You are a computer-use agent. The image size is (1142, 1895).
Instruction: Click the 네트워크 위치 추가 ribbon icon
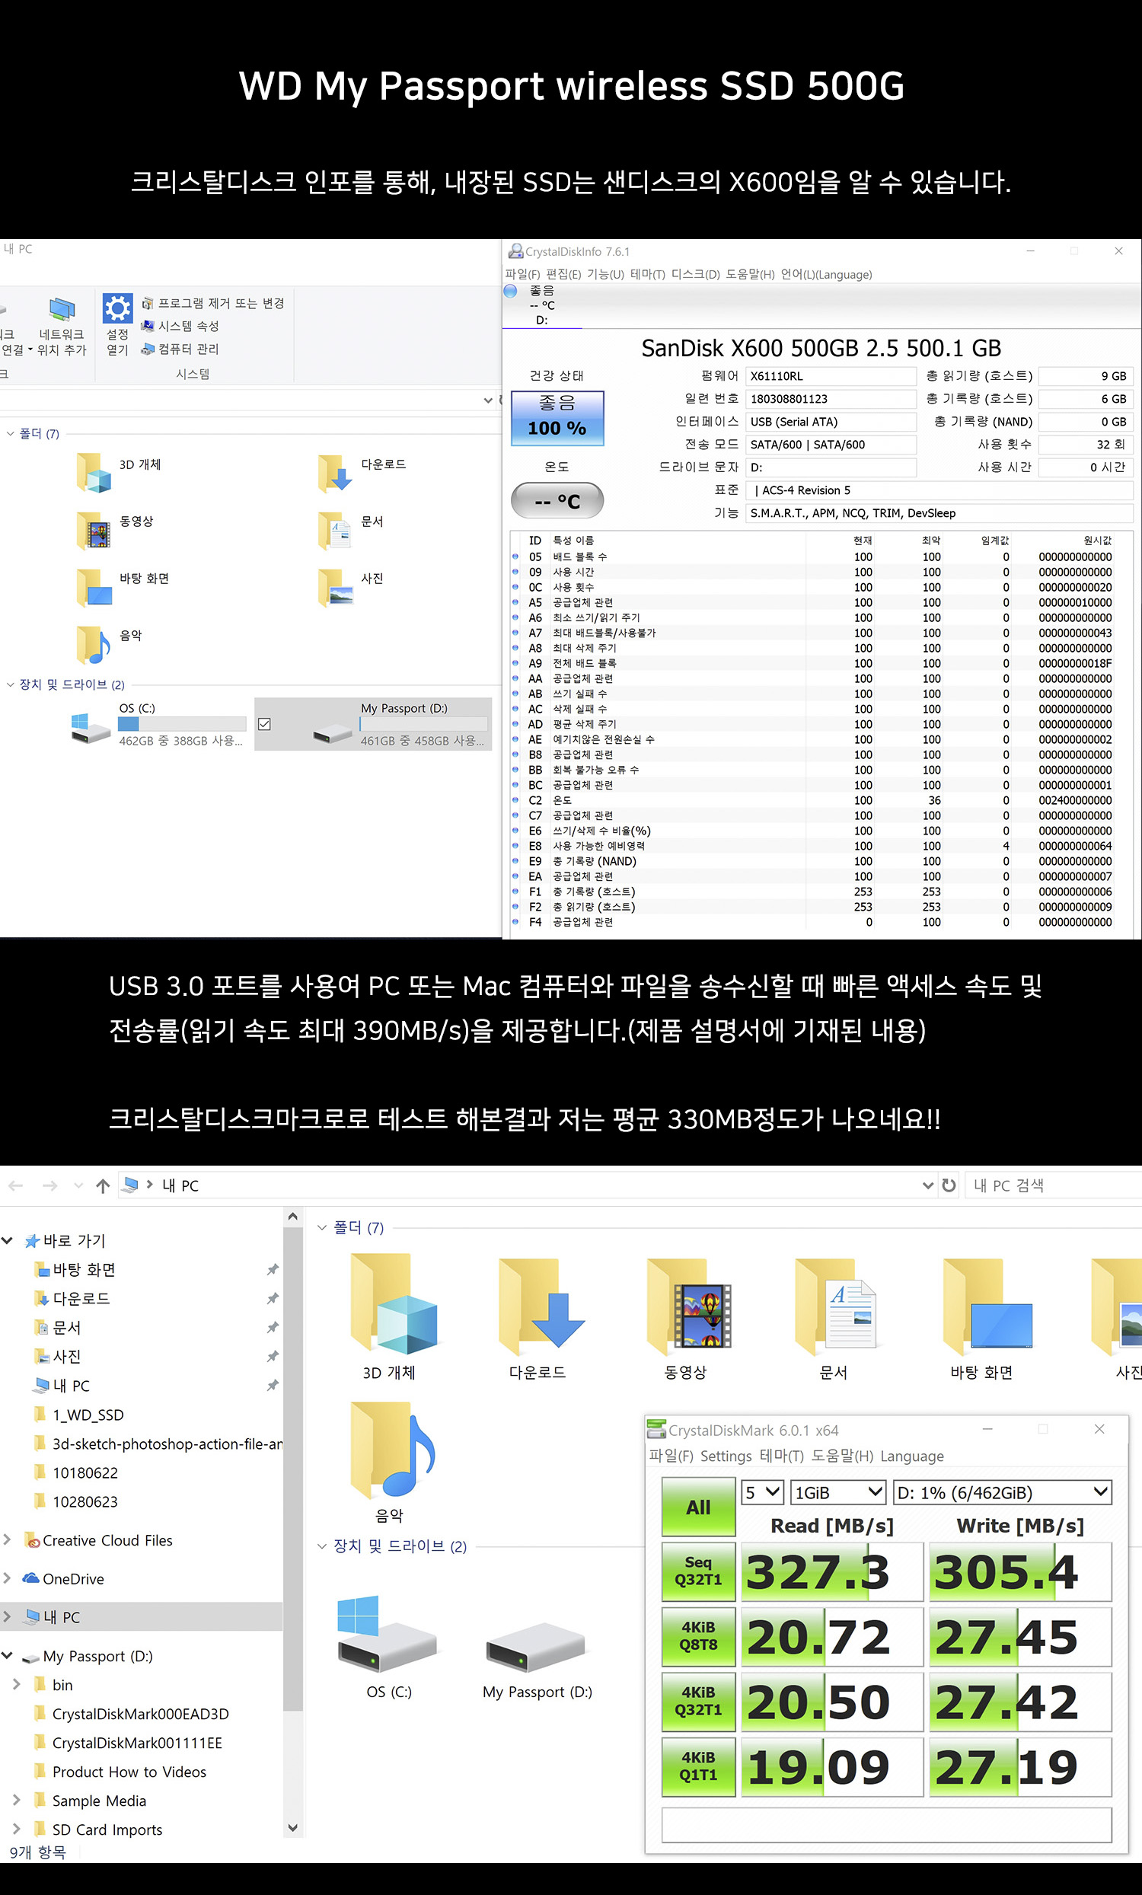point(62,326)
